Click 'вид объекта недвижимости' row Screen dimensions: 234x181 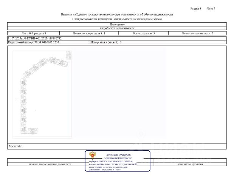pyautogui.click(x=117, y=28)
